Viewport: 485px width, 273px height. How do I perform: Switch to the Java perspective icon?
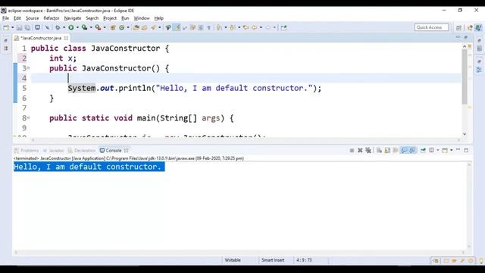pyautogui.click(x=478, y=27)
